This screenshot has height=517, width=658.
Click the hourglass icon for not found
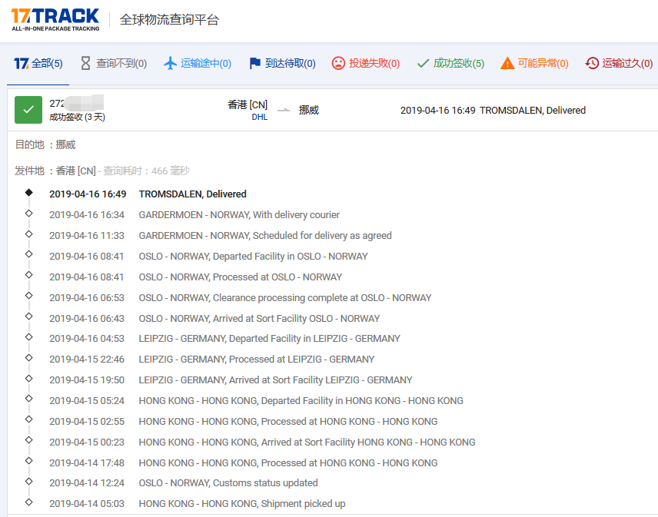(x=85, y=63)
